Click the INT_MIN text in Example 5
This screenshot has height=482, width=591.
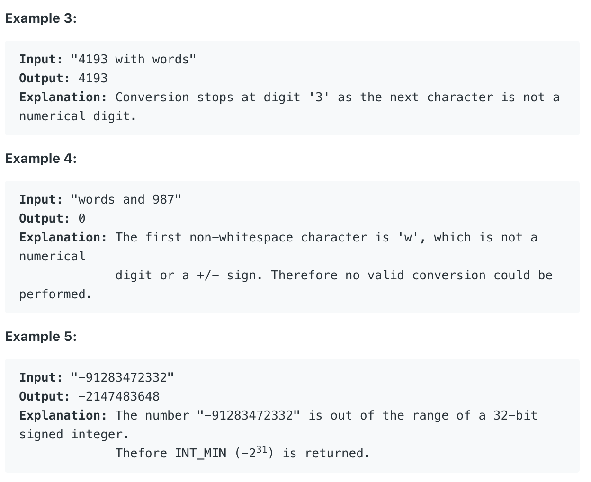(x=201, y=454)
